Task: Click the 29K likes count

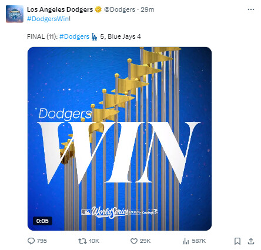Action: tap(145, 241)
